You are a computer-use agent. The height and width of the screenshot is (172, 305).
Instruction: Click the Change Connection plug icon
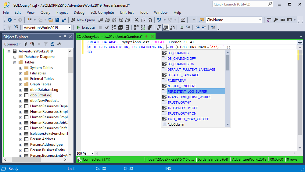pos(16,27)
